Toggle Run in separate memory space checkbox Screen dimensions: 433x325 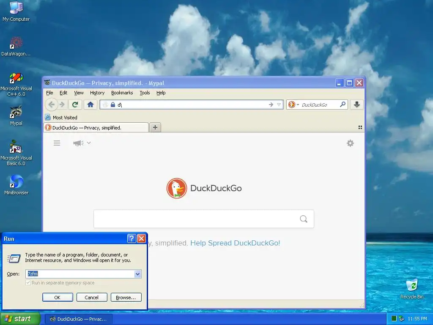pos(28,283)
